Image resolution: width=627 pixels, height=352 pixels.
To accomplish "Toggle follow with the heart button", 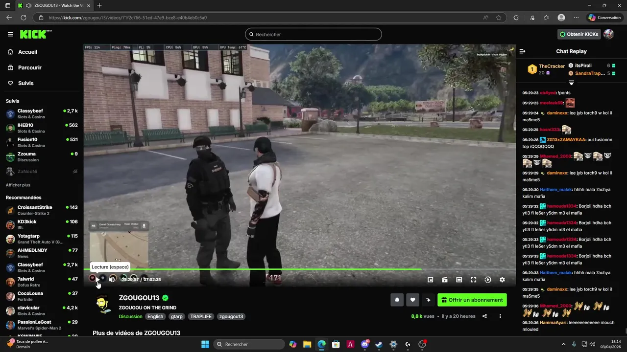I will point(412,300).
